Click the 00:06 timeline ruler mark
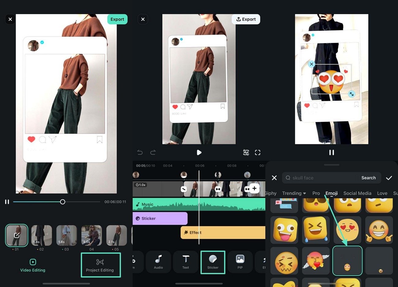This screenshot has width=398, height=287. 200,166
